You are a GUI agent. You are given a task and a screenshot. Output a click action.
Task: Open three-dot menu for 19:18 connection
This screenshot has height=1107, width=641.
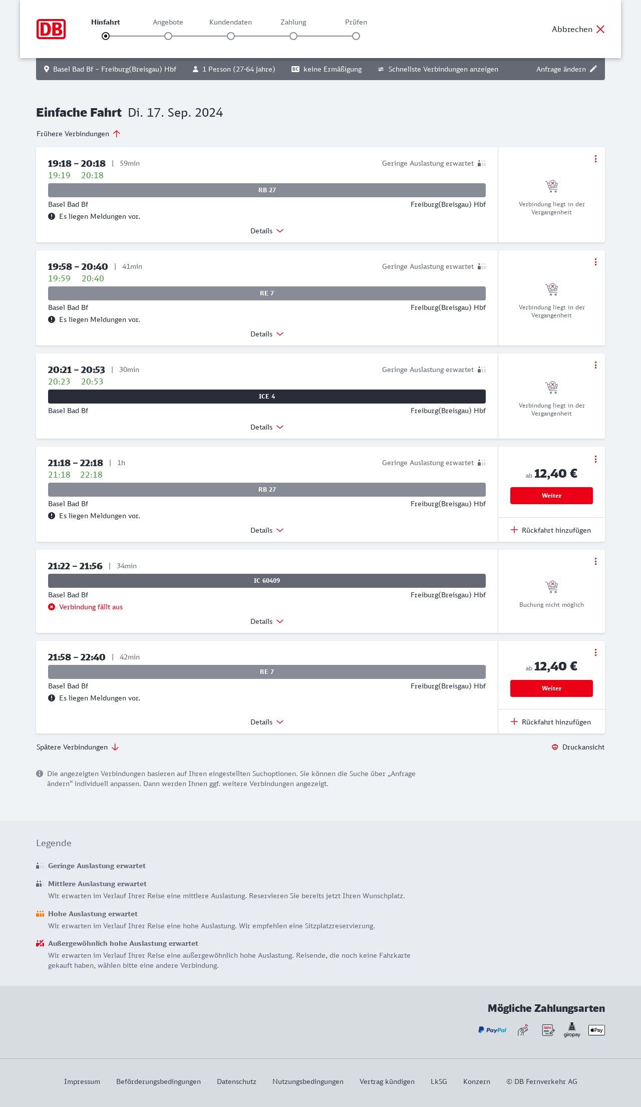coord(595,159)
